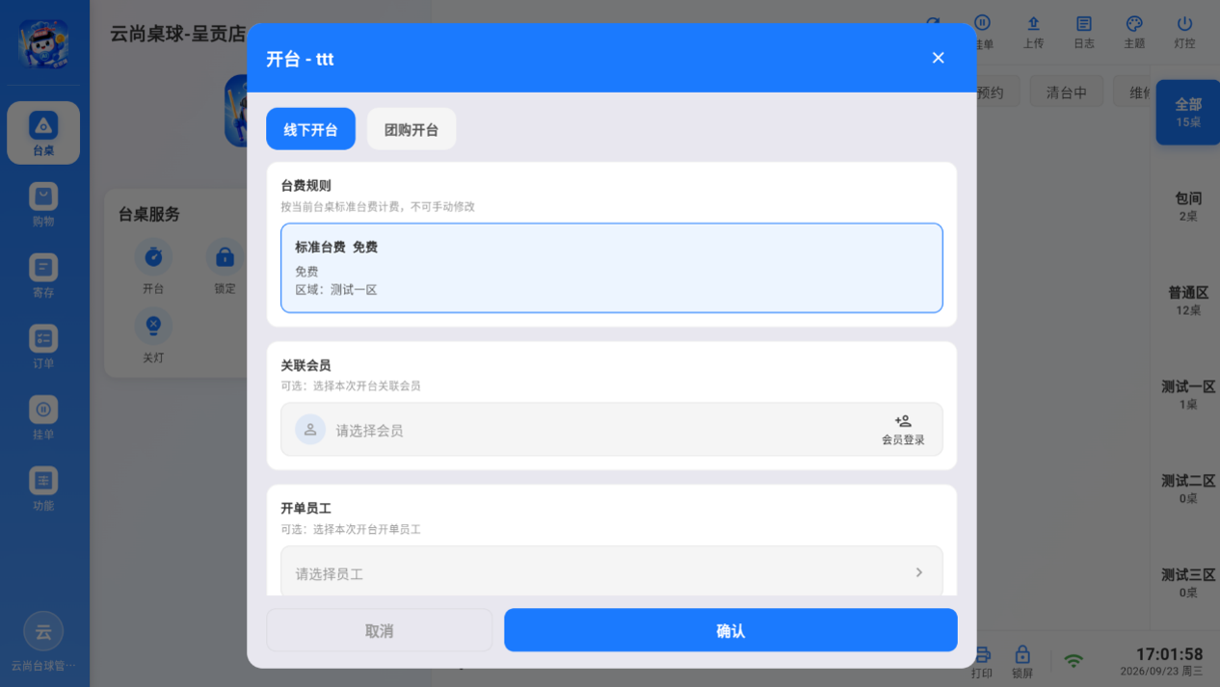
Task: Click the app logo in sidebar
Action: pyautogui.click(x=43, y=44)
